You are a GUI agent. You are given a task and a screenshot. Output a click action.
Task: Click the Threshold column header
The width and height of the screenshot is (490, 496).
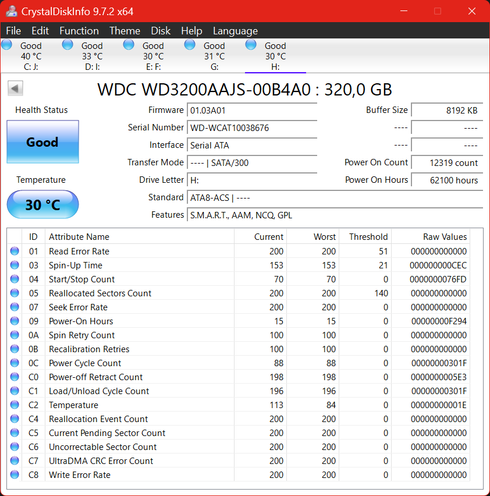(365, 236)
